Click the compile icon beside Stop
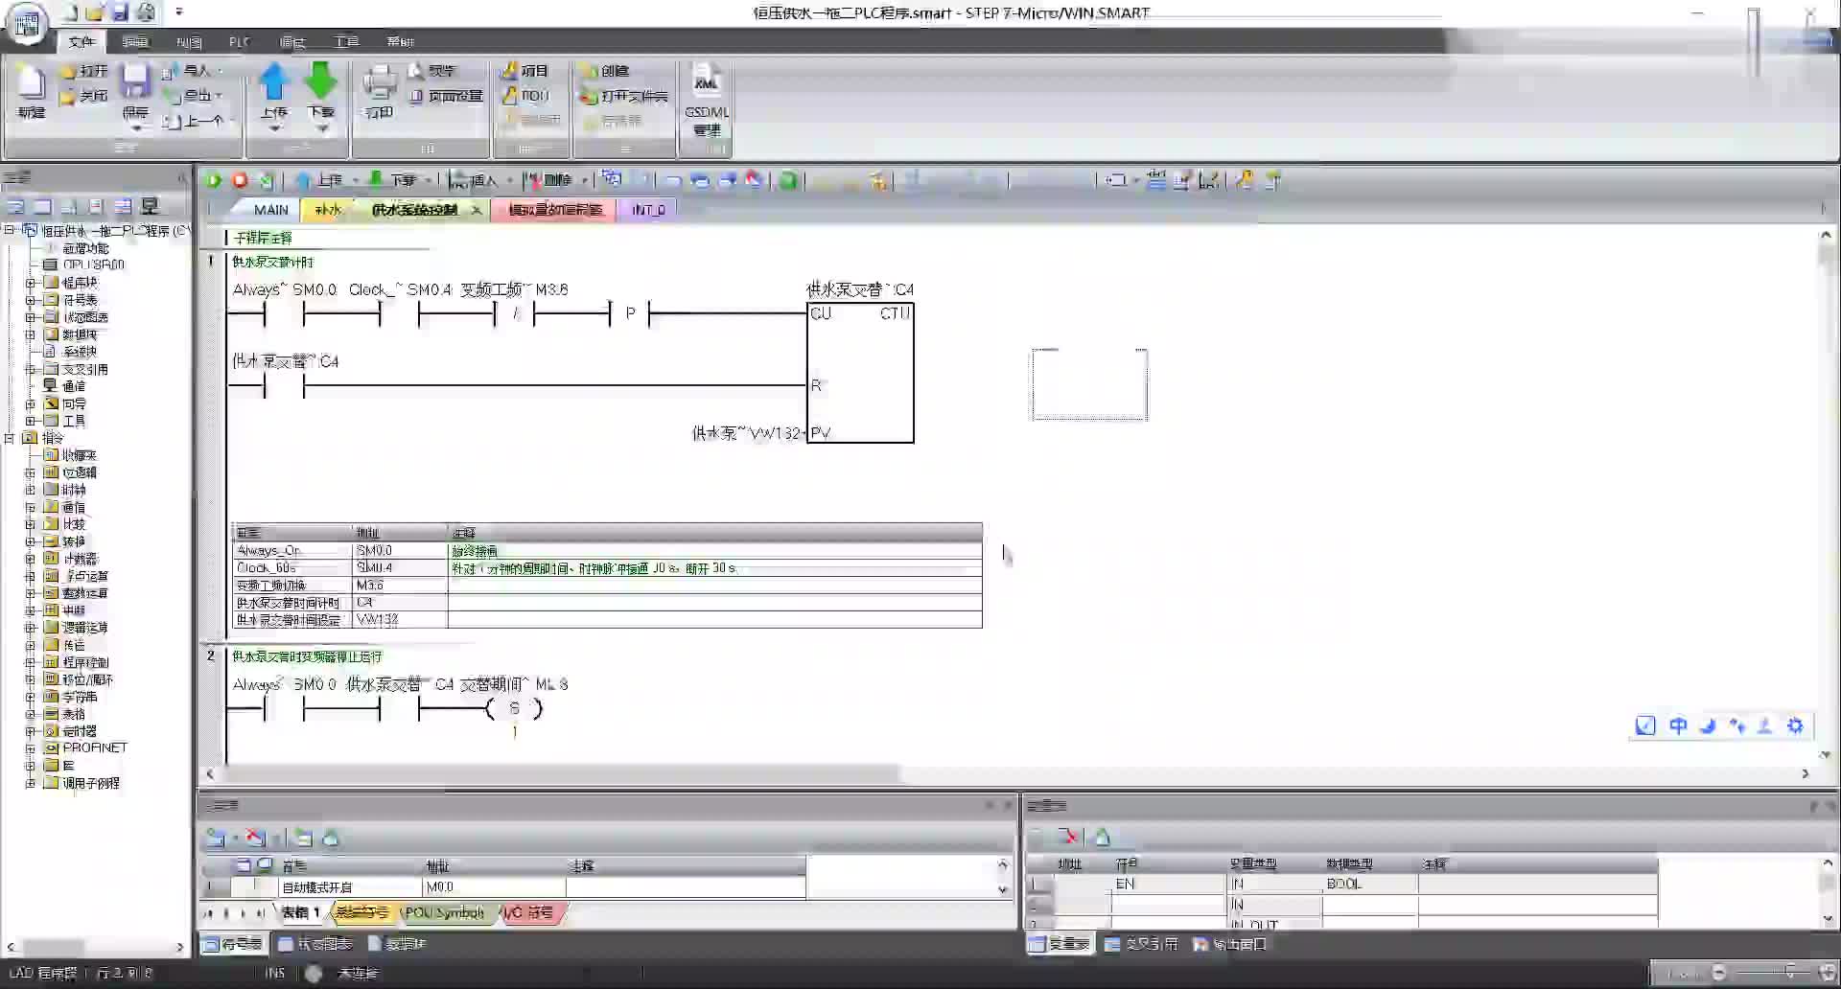Image resolution: width=1841 pixels, height=989 pixels. pos(266,180)
